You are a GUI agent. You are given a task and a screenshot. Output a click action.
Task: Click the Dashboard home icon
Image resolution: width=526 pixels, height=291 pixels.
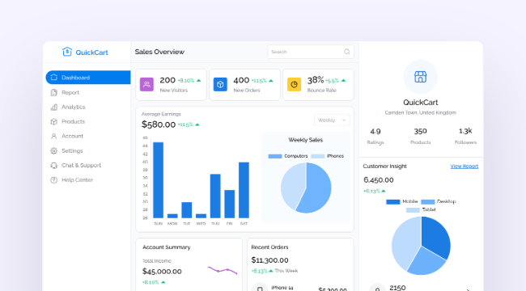pyautogui.click(x=53, y=78)
